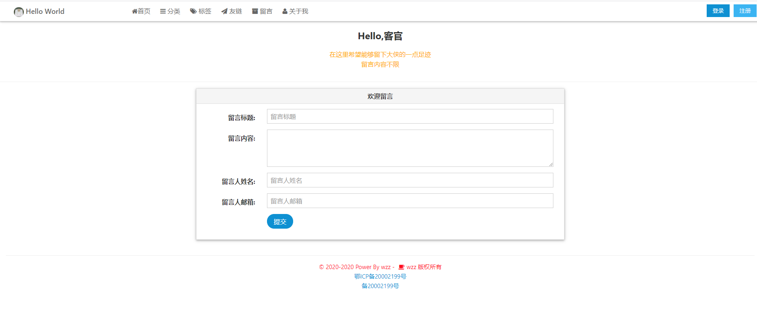757x319 pixels.
Task: Click the user icon beside 关于我
Action: point(285,11)
